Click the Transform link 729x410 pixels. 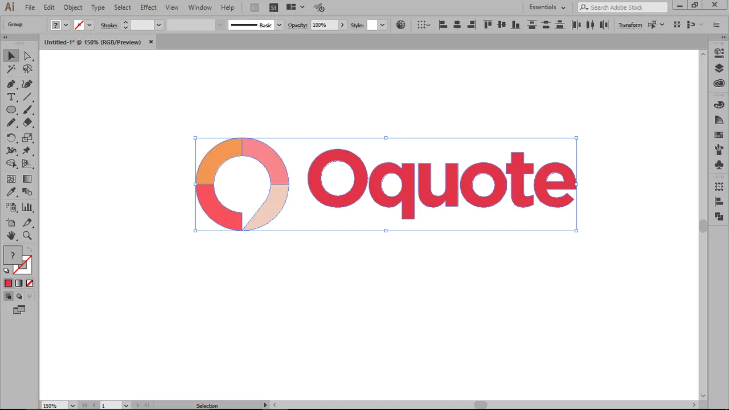point(630,25)
